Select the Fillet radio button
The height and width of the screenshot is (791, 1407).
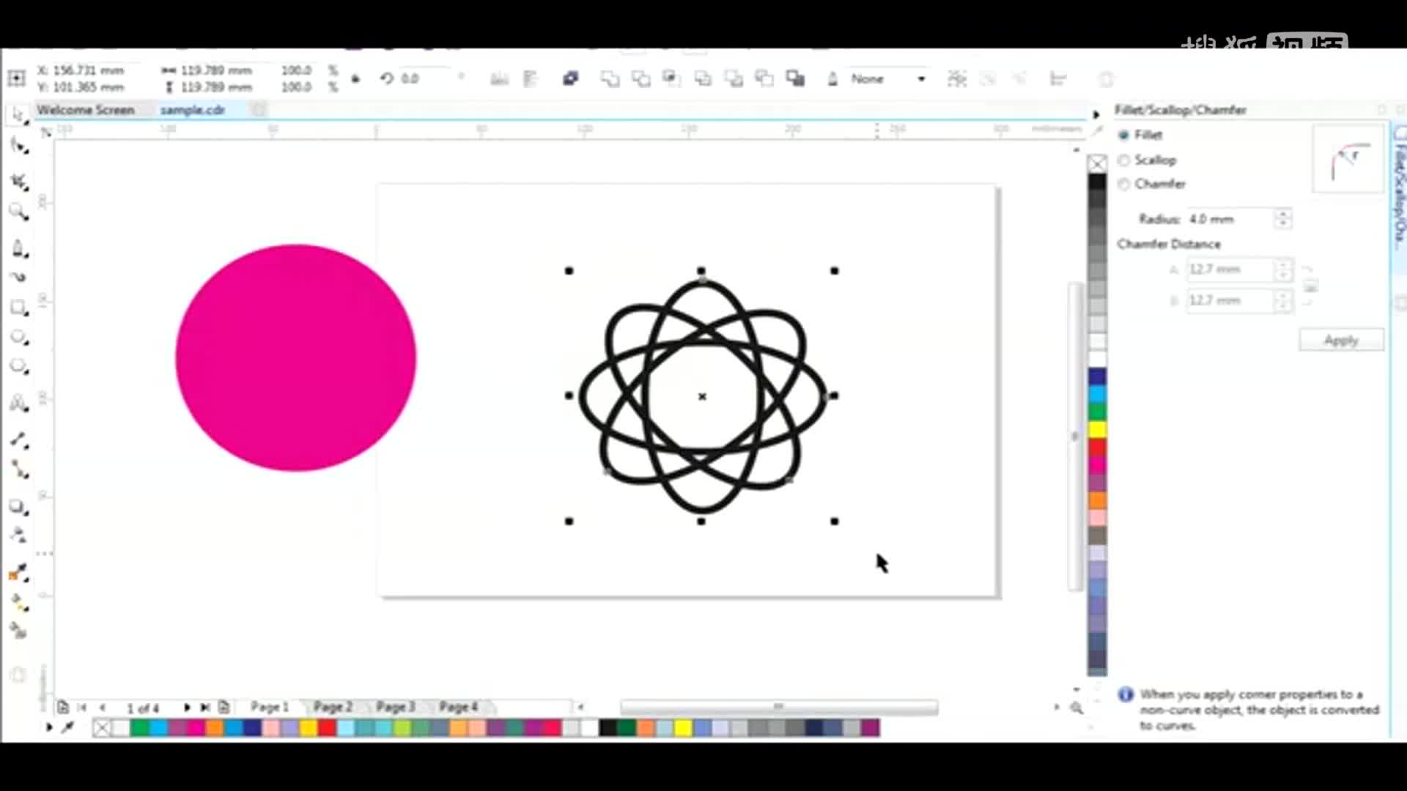tap(1123, 135)
